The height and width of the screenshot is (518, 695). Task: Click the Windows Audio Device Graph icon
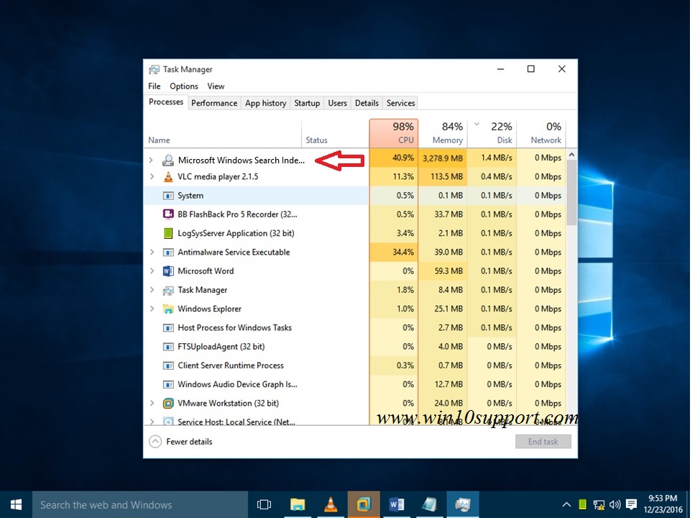point(168,384)
